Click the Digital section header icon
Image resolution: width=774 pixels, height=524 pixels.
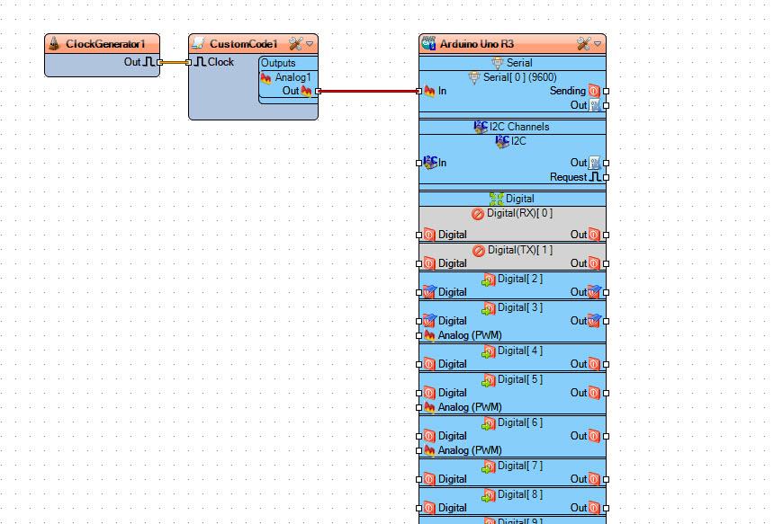496,199
